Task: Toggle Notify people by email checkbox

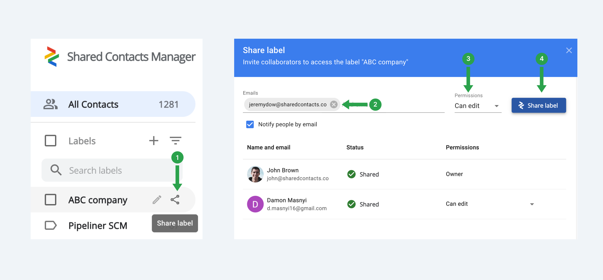Action: [250, 124]
